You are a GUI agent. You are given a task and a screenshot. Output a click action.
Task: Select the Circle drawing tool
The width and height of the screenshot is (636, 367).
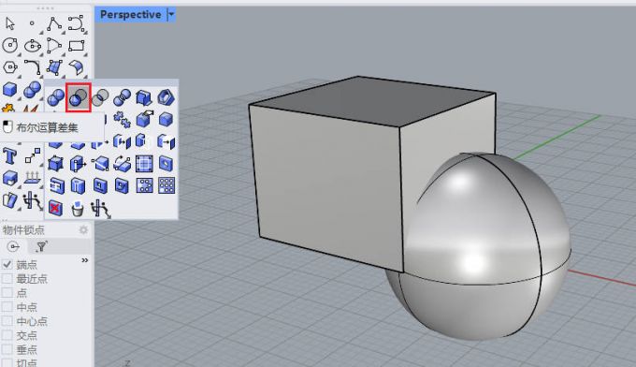pyautogui.click(x=10, y=45)
